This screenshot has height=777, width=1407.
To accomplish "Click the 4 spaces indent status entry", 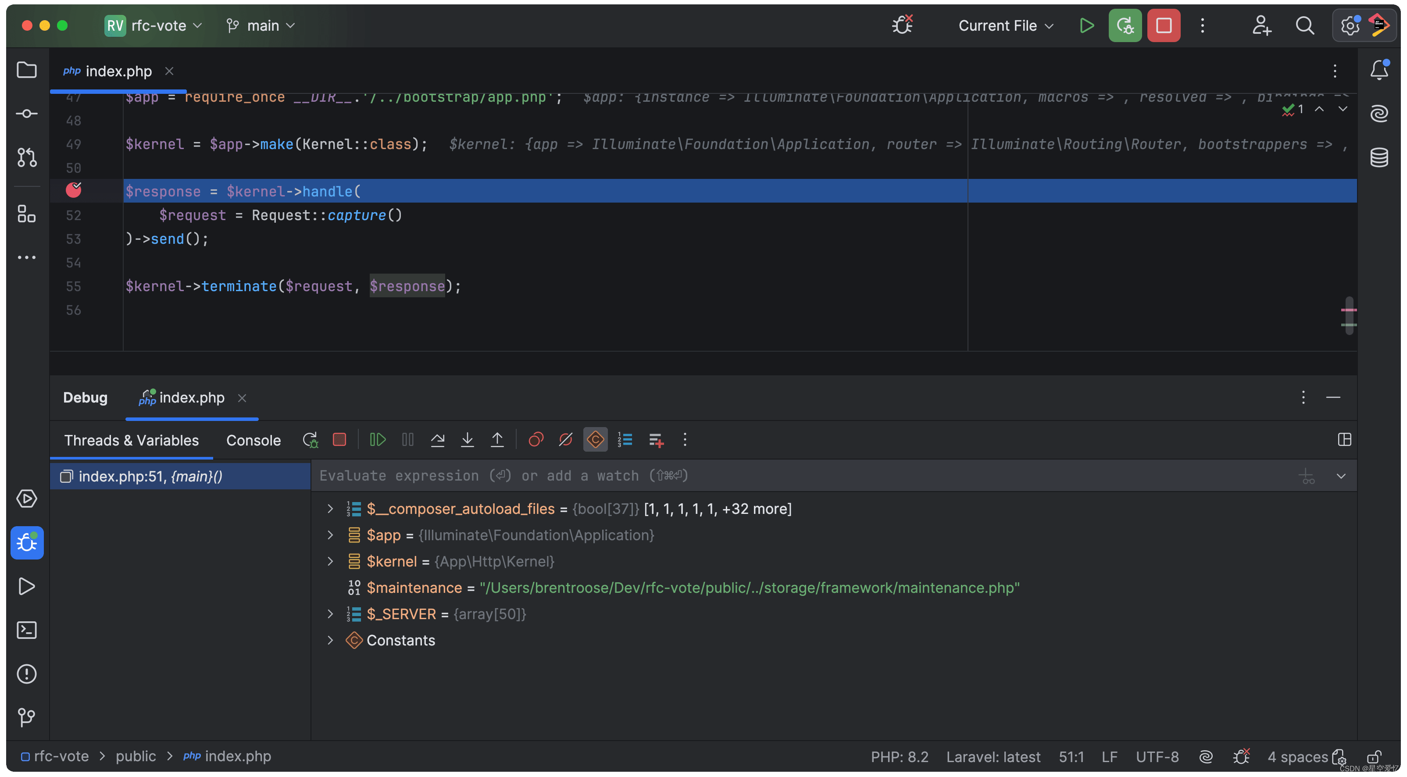I will pyautogui.click(x=1297, y=757).
